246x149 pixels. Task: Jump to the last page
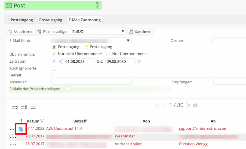(195, 105)
